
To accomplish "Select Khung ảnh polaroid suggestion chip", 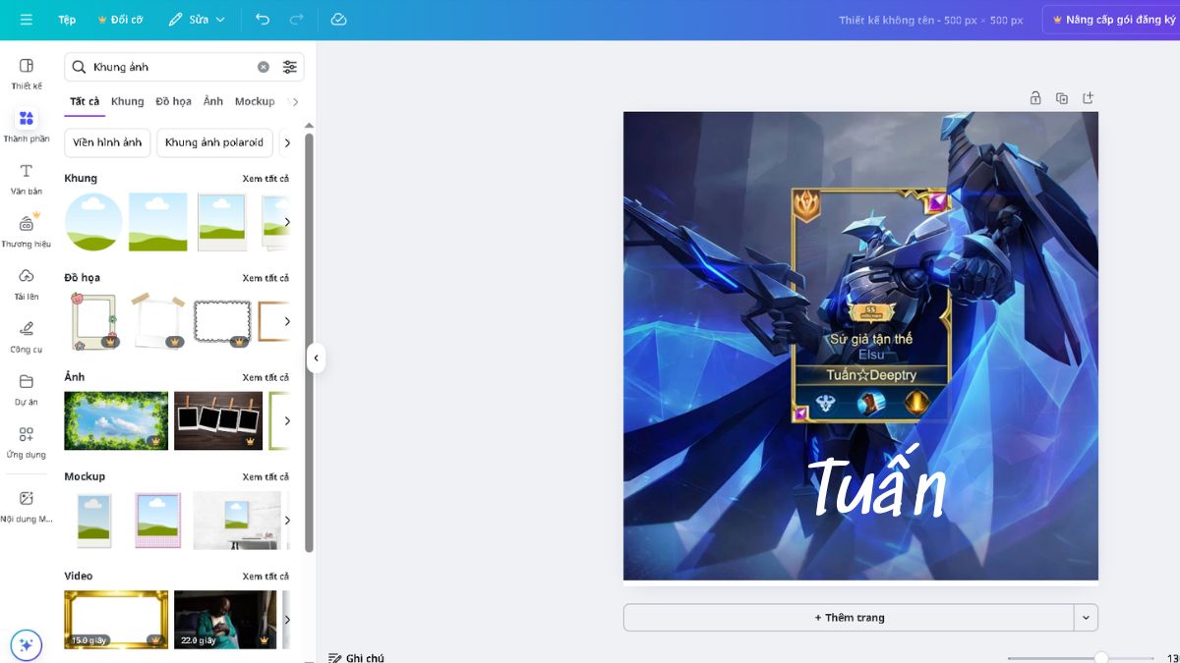I will click(x=214, y=142).
